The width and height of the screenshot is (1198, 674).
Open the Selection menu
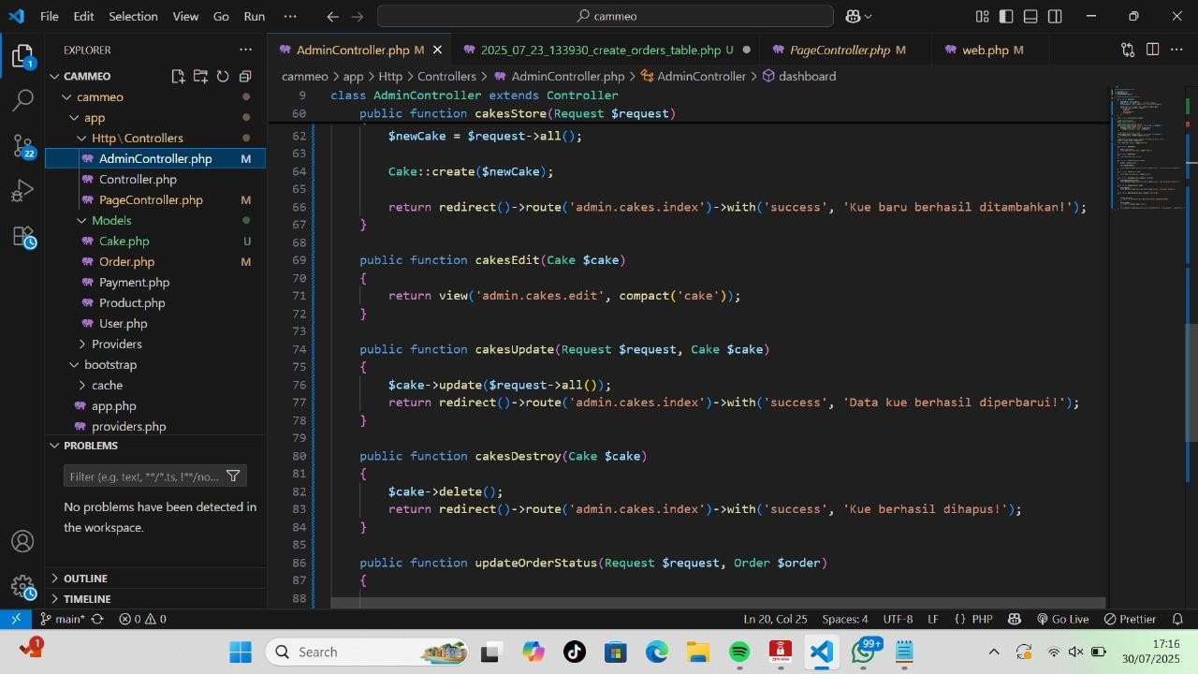pos(133,16)
